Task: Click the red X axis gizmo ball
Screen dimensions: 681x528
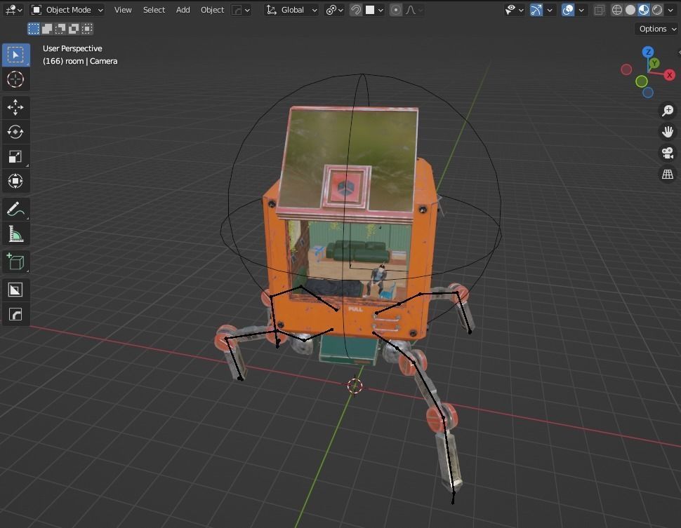Action: [670, 75]
